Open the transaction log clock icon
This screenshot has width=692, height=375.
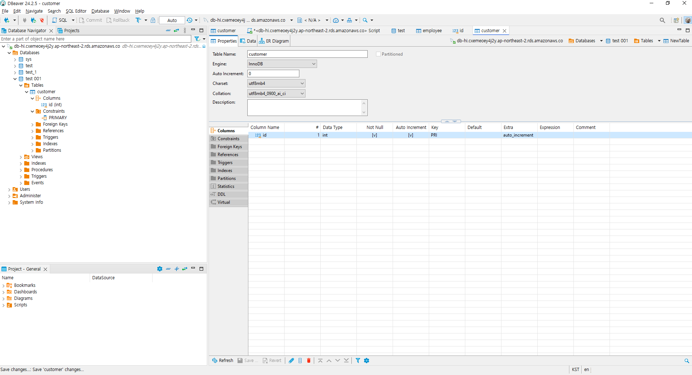click(189, 20)
